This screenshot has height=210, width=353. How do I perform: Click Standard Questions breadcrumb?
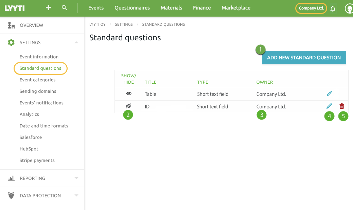(163, 24)
